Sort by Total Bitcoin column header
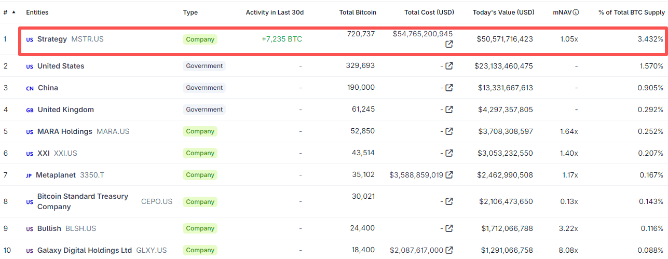Screen dimensions: 668x259 (x=358, y=12)
